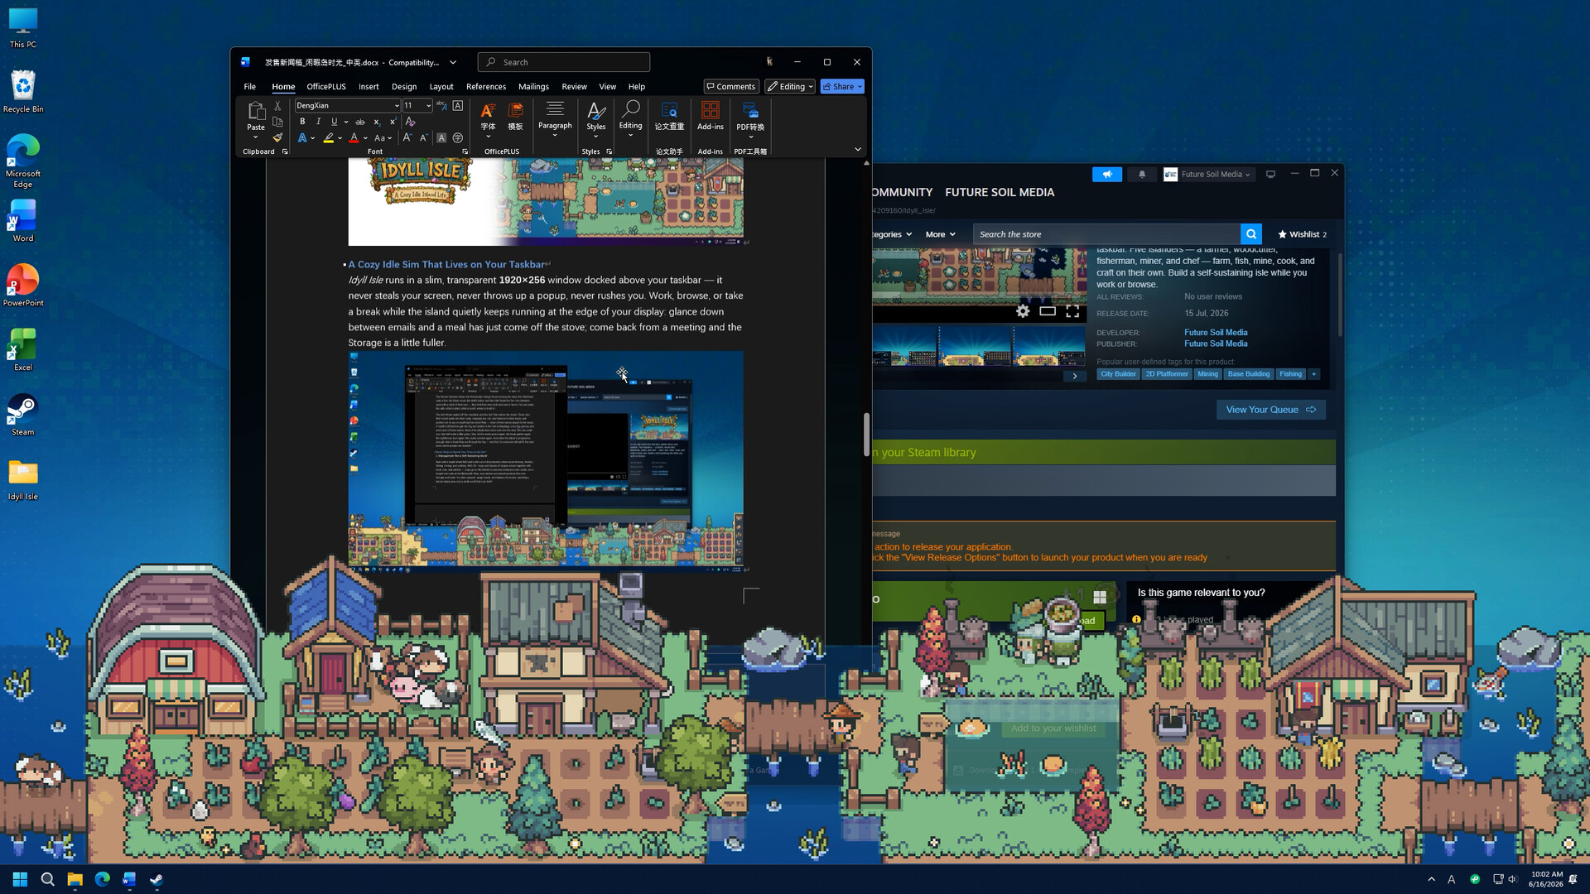This screenshot has height=894, width=1590.
Task: Click the Clear All Formatting icon
Action: click(x=410, y=122)
